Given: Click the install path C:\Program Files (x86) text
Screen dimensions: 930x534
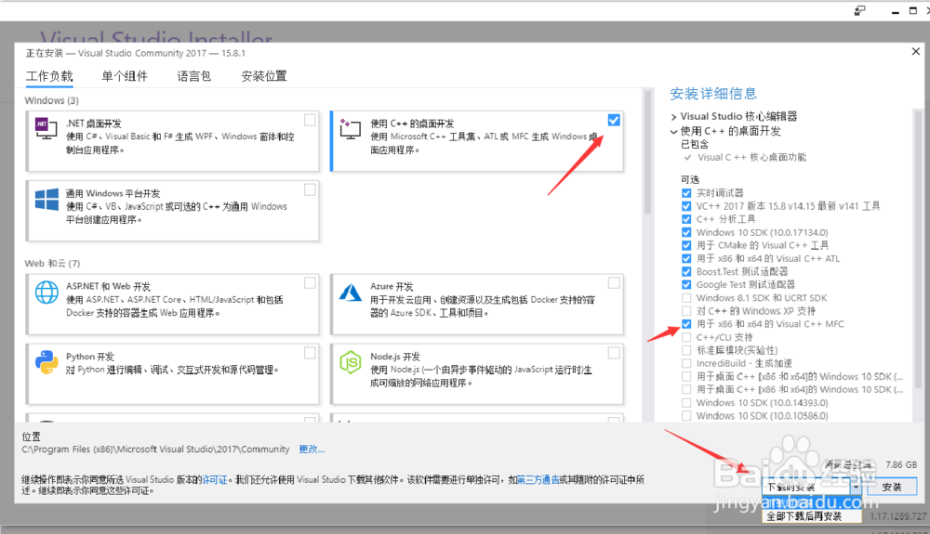Looking at the screenshot, I should [155, 449].
